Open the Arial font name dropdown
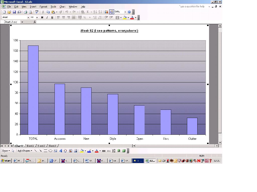 click(x=28, y=17)
